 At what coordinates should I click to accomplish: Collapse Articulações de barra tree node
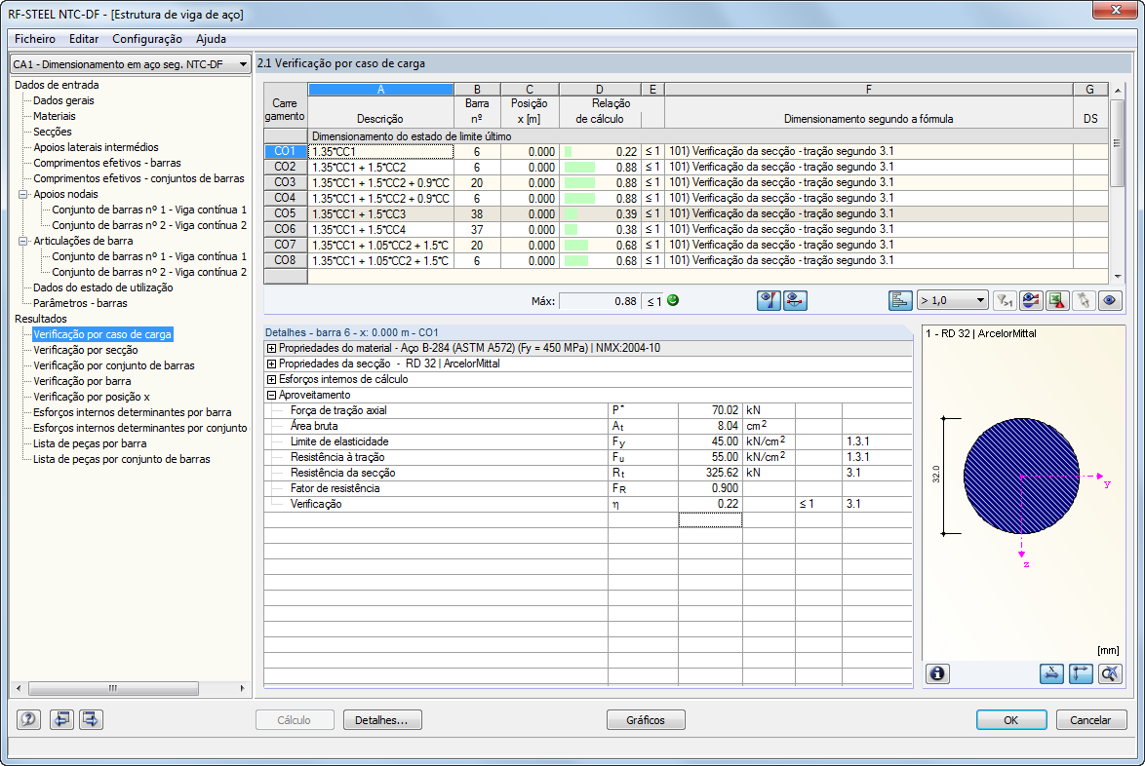(23, 242)
